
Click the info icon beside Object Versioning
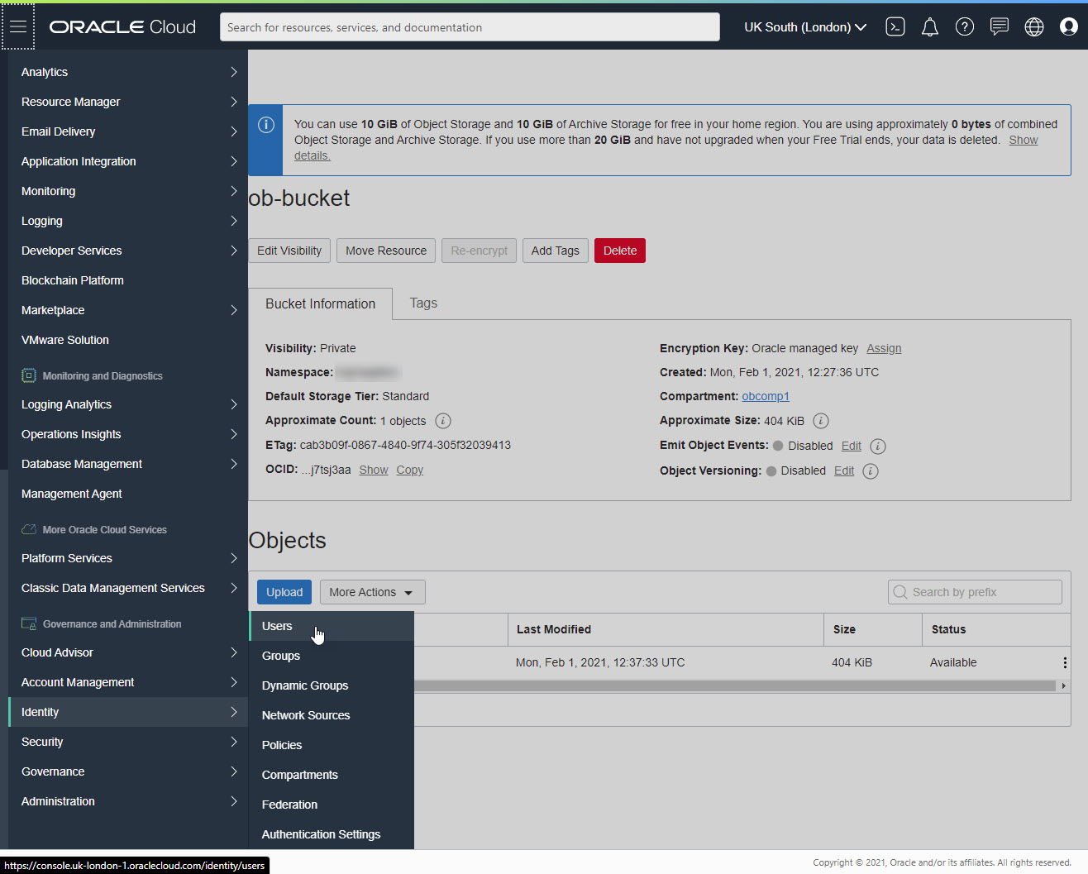[871, 471]
